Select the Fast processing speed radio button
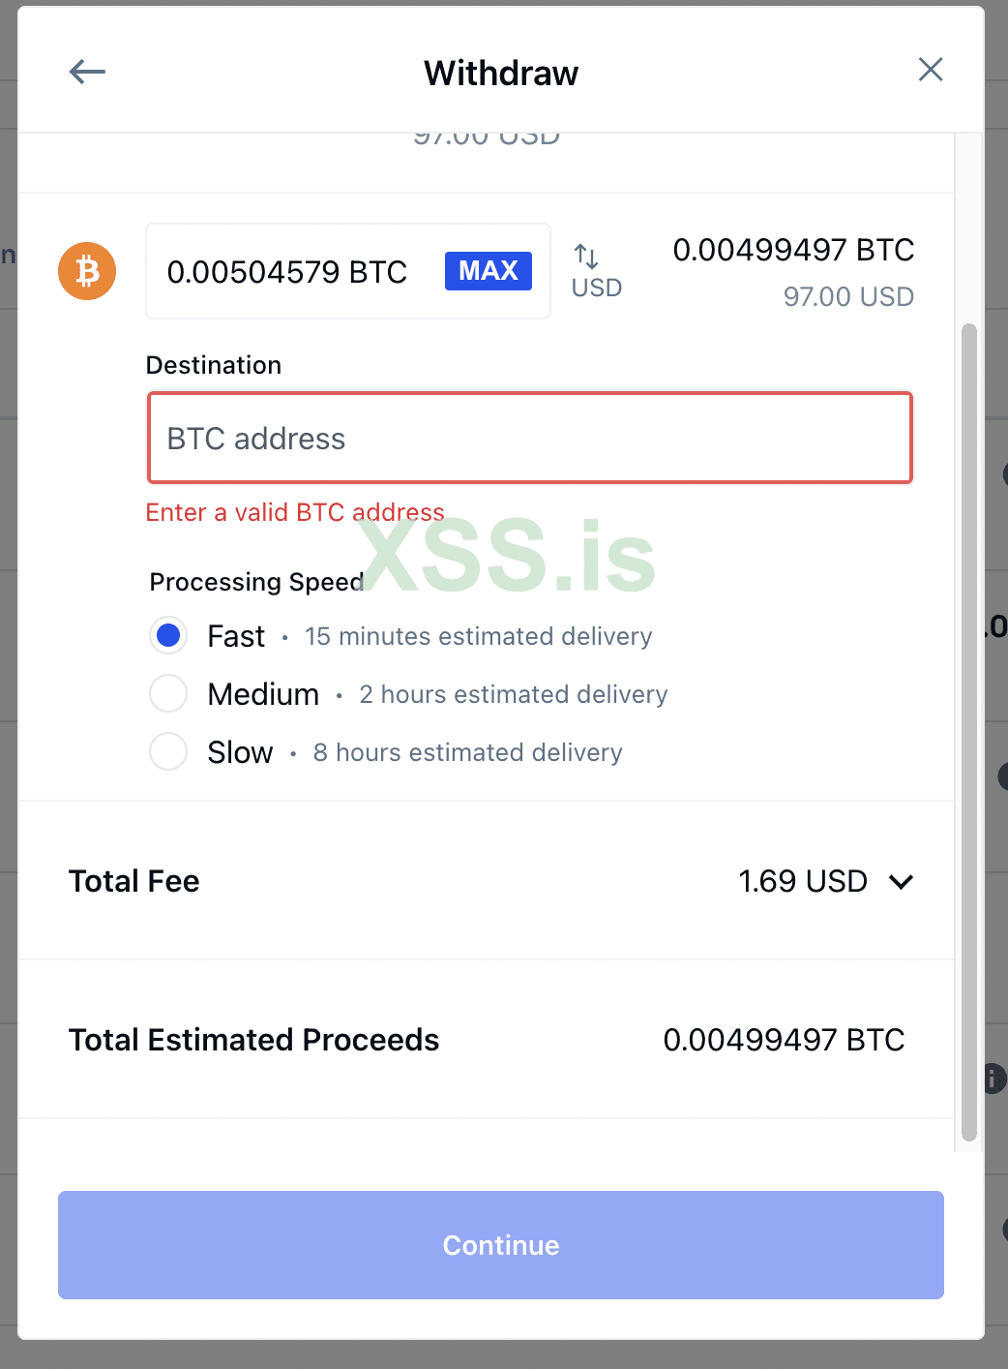Viewport: 1008px width, 1369px height. 168,636
